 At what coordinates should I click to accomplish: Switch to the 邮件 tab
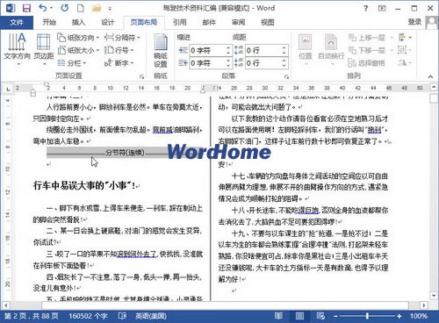click(x=209, y=22)
